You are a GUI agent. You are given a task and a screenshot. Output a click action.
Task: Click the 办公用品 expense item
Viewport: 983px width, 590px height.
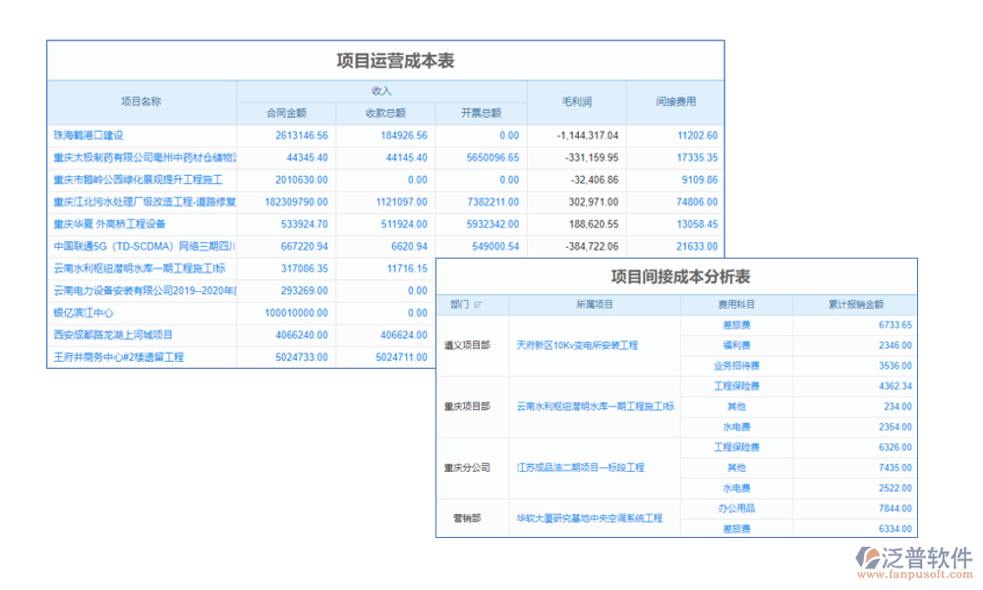coord(736,508)
